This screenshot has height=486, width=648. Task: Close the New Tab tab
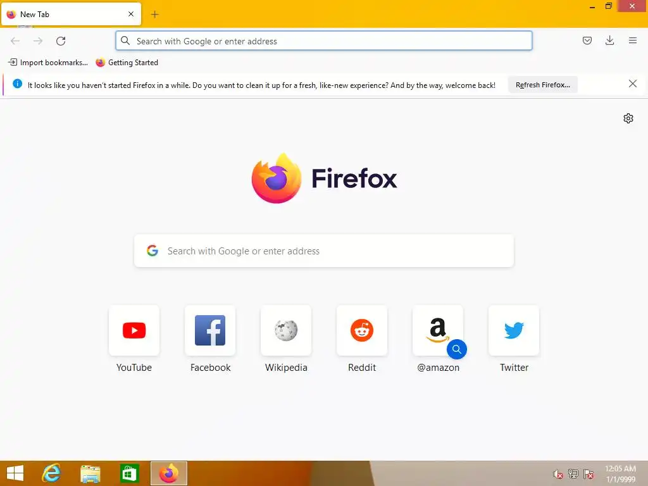131,14
